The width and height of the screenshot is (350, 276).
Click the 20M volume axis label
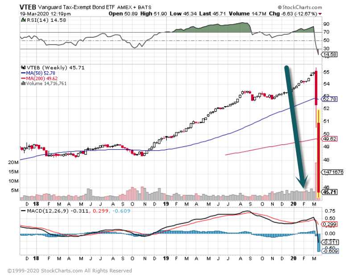tap(13, 163)
